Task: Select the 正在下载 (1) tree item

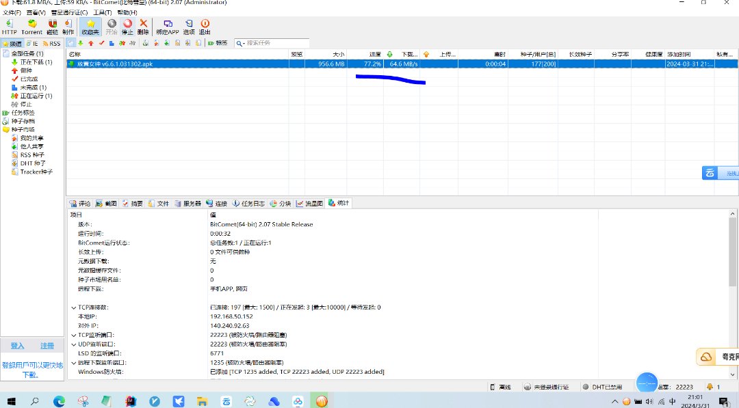Action: tap(36, 62)
